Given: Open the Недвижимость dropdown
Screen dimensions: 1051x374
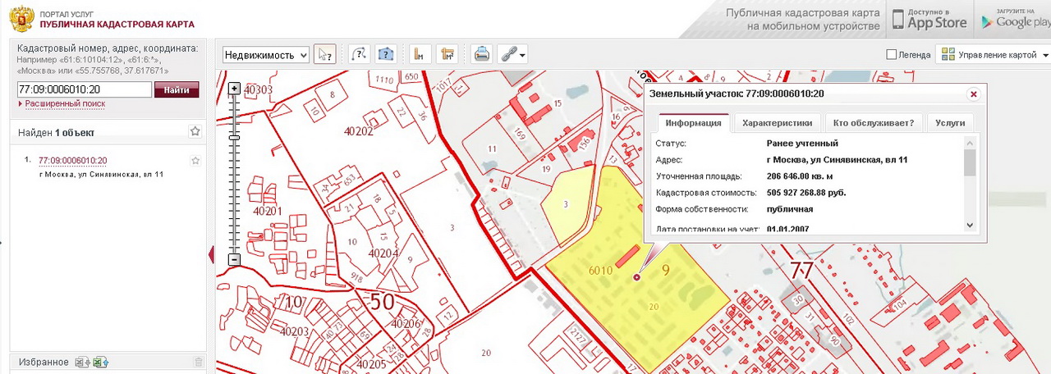Looking at the screenshot, I should [x=266, y=55].
